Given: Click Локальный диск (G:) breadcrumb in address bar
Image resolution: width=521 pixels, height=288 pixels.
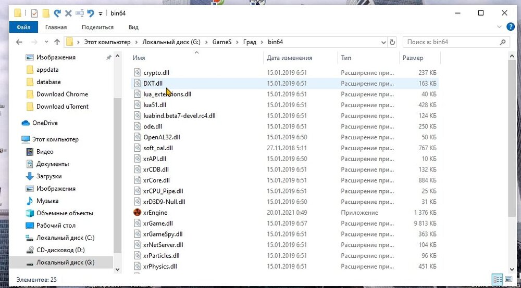Looking at the screenshot, I should click(171, 42).
